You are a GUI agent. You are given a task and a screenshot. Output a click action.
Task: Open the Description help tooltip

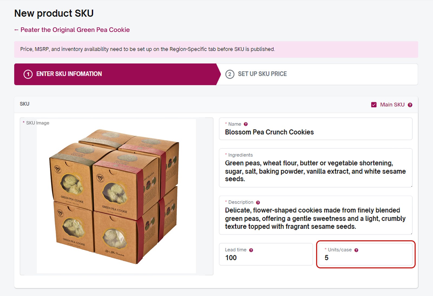pos(257,202)
